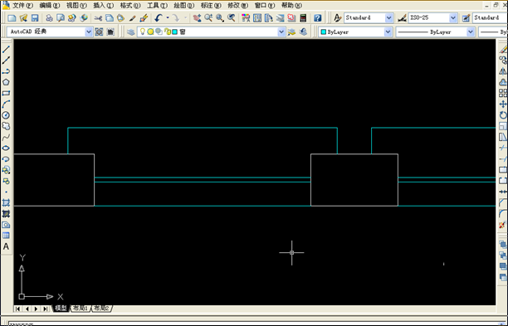This screenshot has width=508, height=326.
Task: Click the Save drawing icon
Action: click(x=35, y=17)
